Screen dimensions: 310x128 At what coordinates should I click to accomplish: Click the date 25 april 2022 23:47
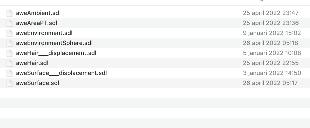[x=271, y=13]
